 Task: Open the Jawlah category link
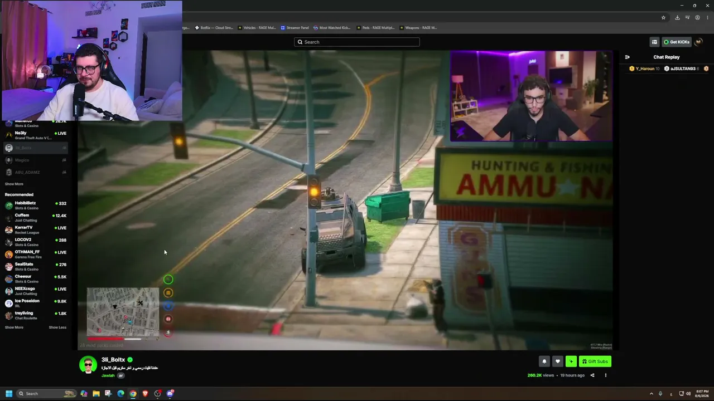pyautogui.click(x=108, y=375)
